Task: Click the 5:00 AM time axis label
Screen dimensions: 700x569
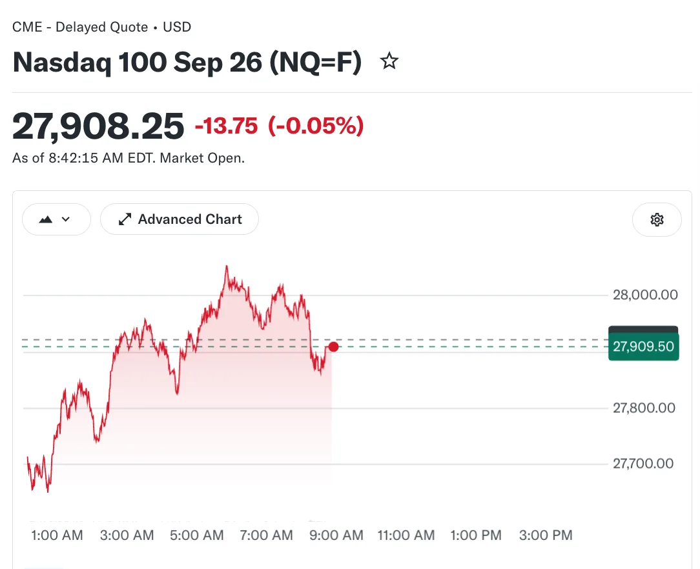Action: pos(196,535)
